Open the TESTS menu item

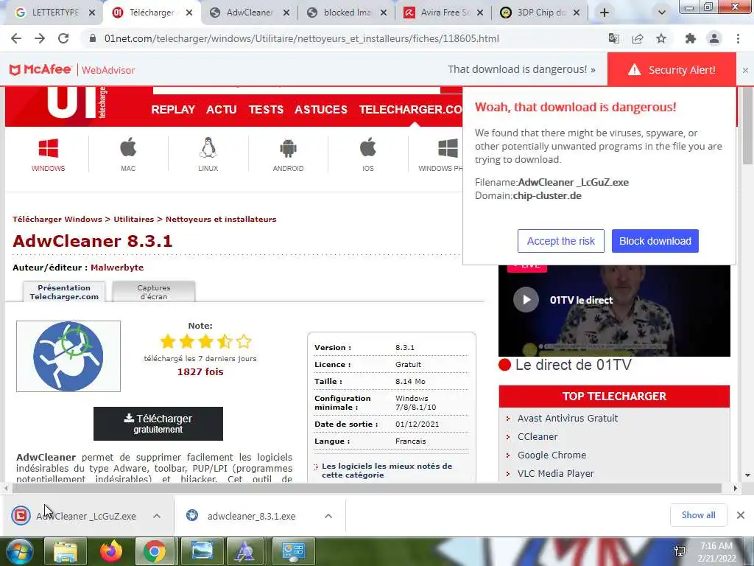click(266, 110)
